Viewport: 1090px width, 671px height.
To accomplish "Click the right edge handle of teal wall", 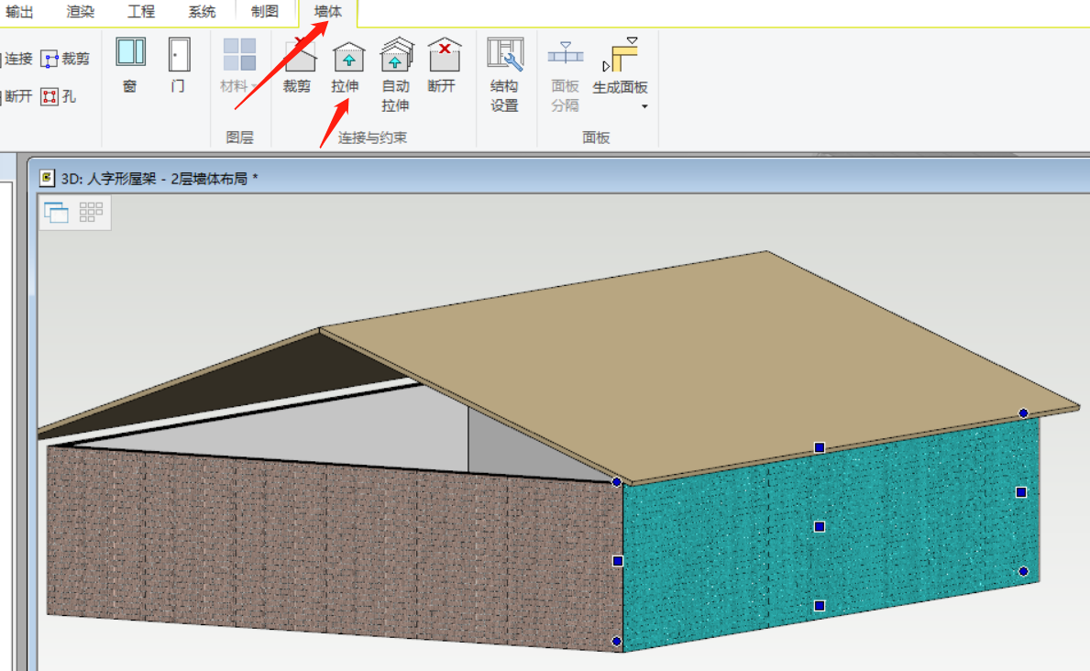I will pos(1021,492).
